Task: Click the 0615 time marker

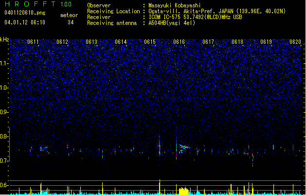Action: click(x=150, y=42)
